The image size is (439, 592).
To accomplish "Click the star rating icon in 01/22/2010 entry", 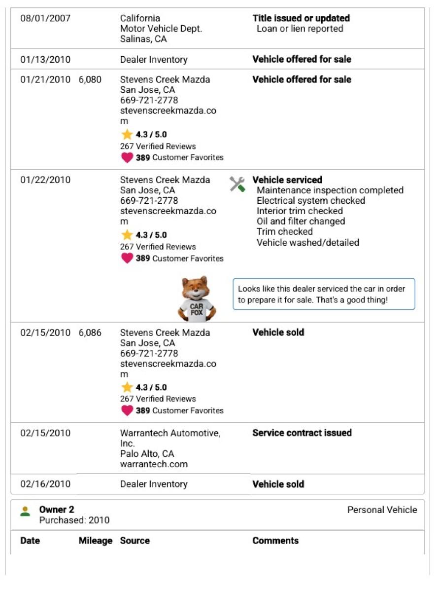I will click(x=127, y=235).
